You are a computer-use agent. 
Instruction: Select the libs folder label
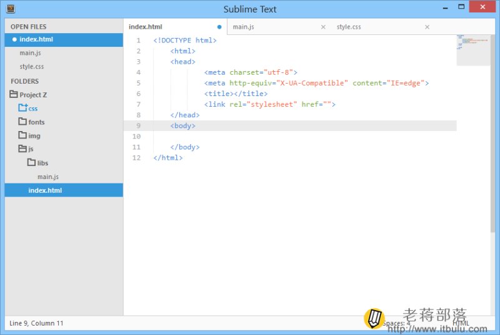[42, 163]
